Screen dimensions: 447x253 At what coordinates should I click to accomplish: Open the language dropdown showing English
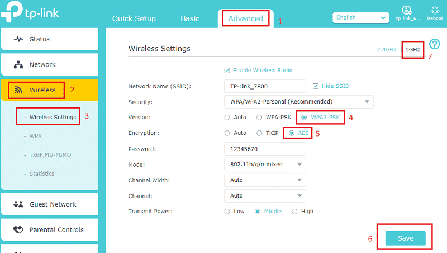tap(360, 18)
